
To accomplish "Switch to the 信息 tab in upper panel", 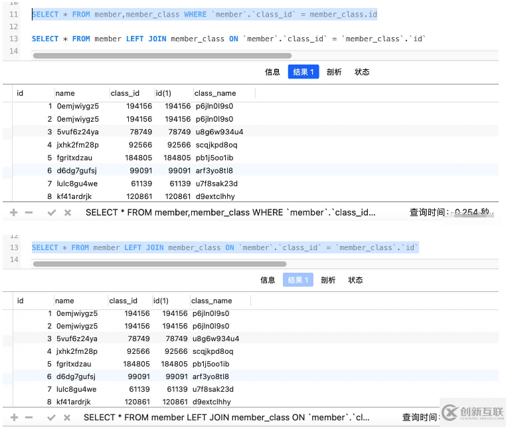I will point(272,72).
